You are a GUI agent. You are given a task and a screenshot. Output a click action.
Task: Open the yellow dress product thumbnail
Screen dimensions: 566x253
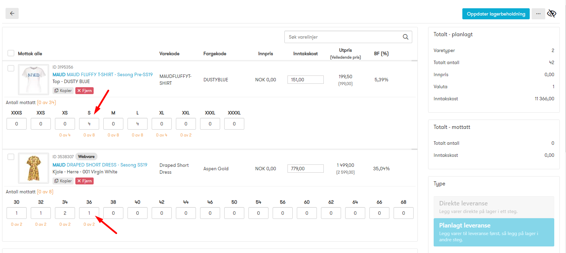click(34, 168)
